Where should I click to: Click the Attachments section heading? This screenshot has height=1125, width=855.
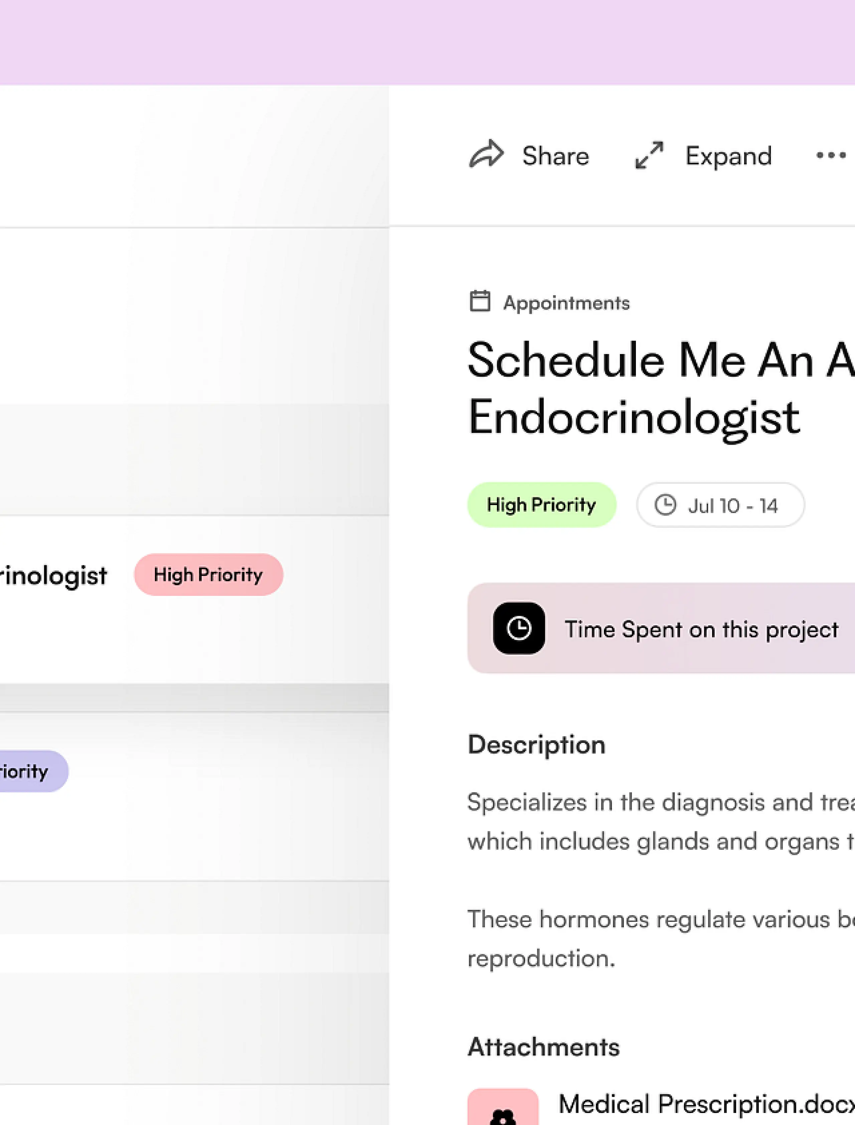pos(543,1047)
